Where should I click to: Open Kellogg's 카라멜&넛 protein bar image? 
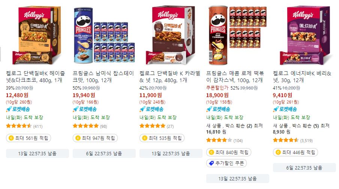tap(171, 35)
